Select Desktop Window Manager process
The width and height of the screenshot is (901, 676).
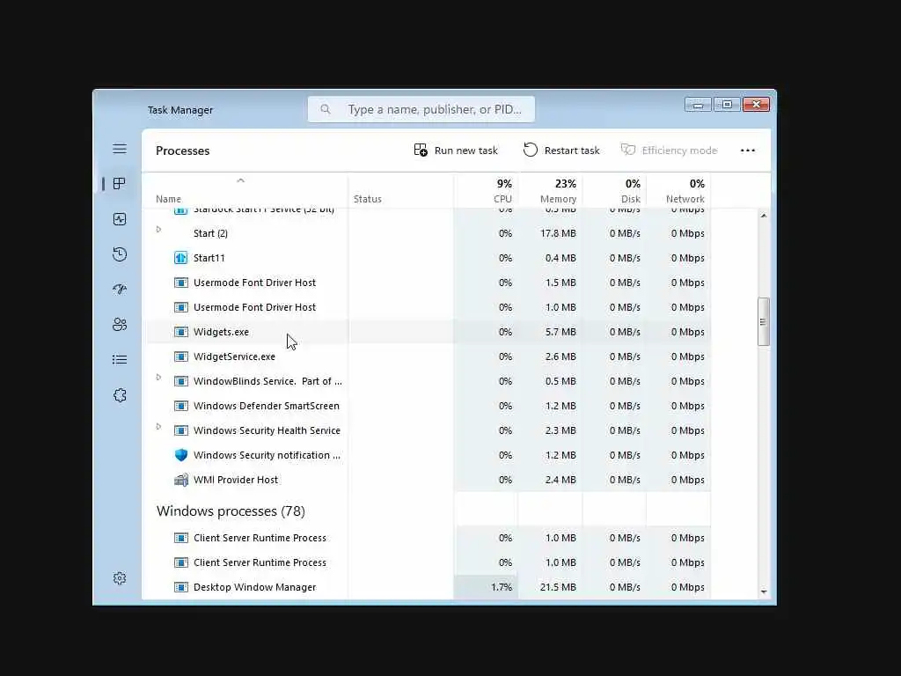point(429,587)
